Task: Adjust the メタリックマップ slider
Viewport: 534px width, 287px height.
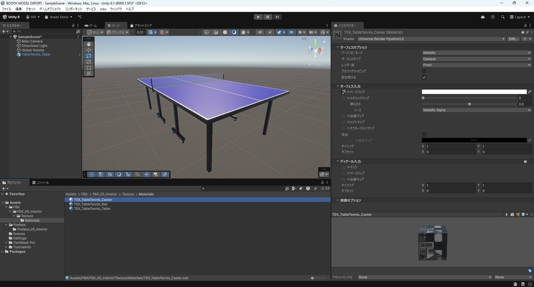Action: [469, 98]
